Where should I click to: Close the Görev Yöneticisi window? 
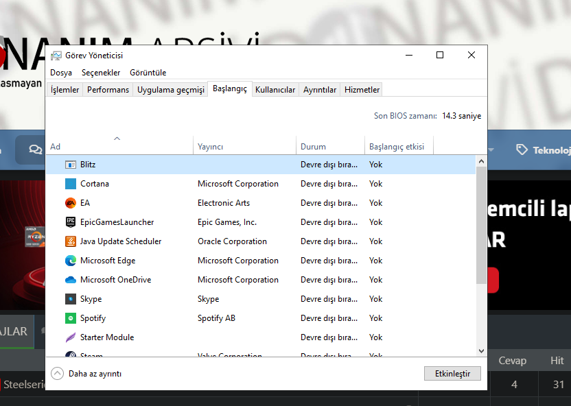pyautogui.click(x=471, y=56)
